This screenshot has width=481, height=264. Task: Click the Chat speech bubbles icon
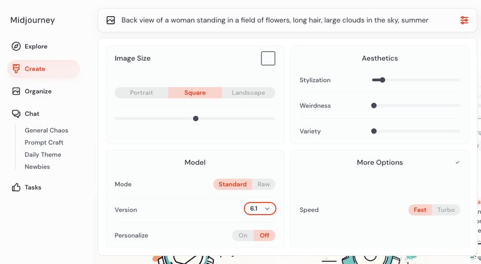point(16,114)
